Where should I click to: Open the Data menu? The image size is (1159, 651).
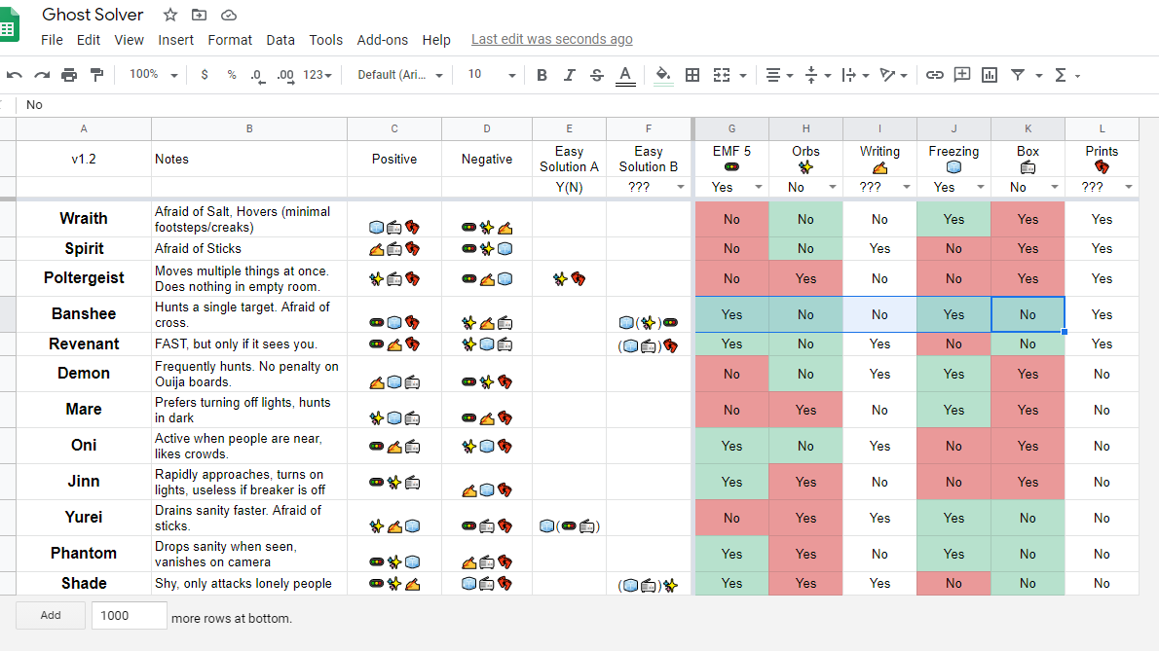pyautogui.click(x=280, y=40)
